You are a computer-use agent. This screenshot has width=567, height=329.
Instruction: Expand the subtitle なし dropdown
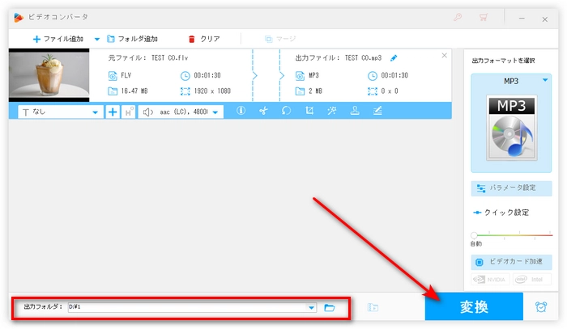(96, 112)
